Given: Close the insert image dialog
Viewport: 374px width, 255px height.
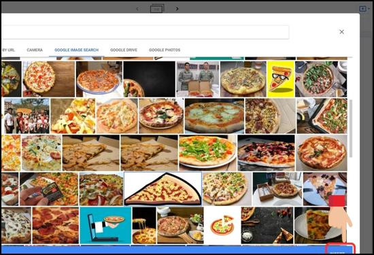Looking at the screenshot, I should 341,32.
